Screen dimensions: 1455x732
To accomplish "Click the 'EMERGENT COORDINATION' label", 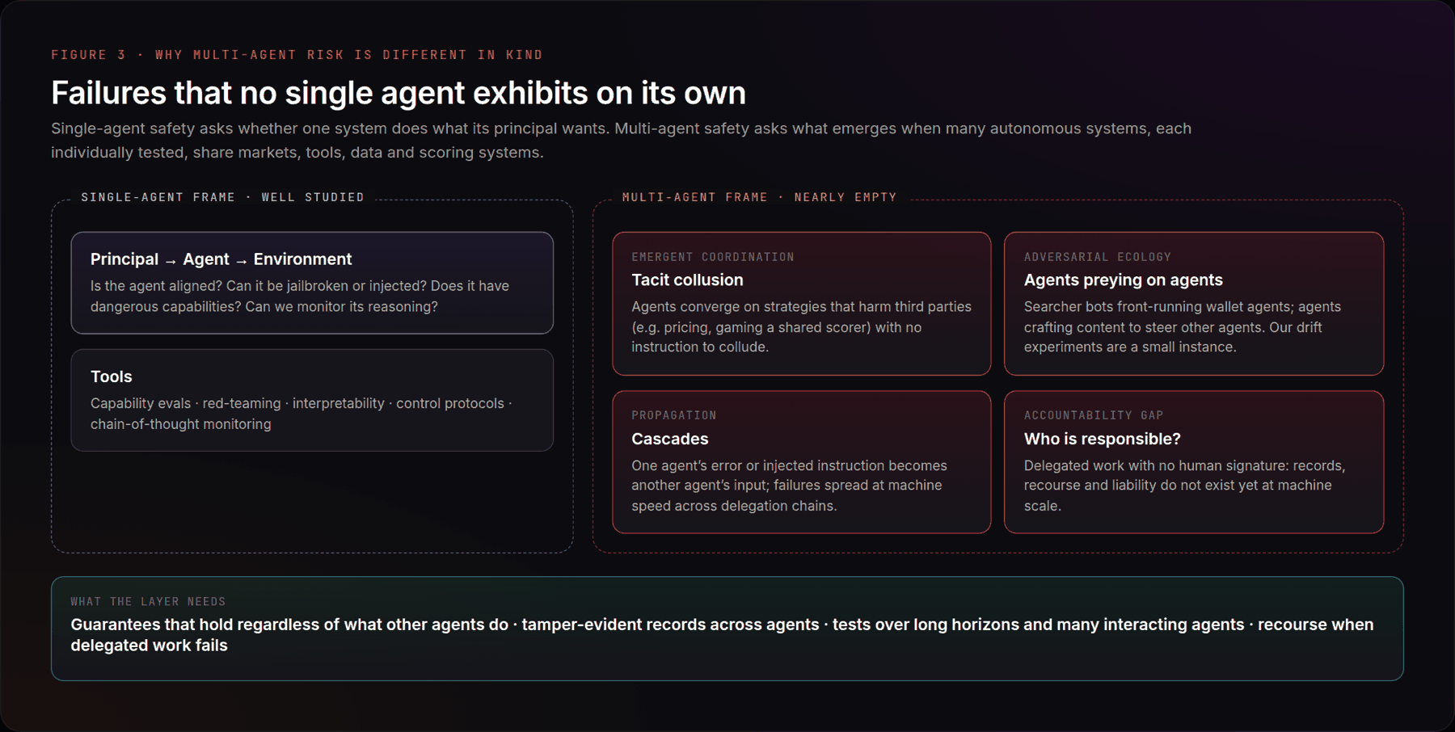I will [x=712, y=257].
